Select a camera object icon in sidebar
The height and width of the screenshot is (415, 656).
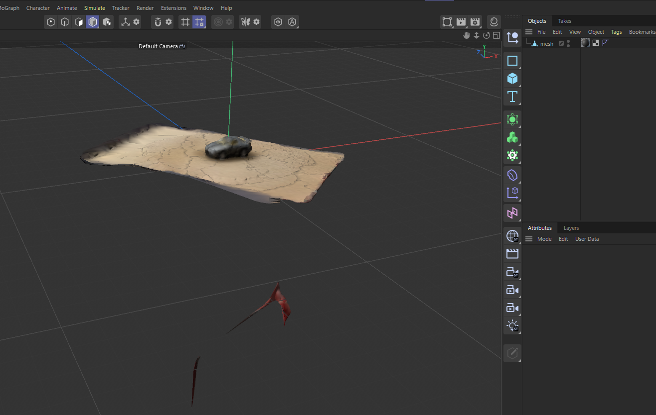click(512, 290)
